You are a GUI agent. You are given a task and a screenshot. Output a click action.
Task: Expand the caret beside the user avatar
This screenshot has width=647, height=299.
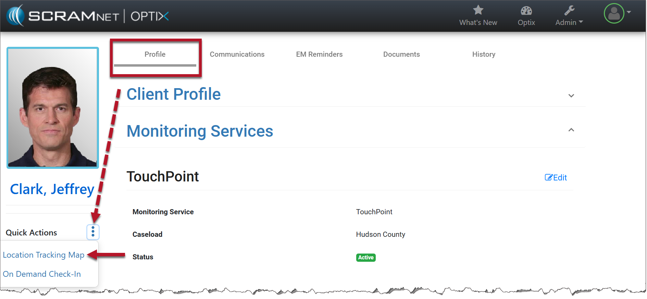(x=629, y=12)
